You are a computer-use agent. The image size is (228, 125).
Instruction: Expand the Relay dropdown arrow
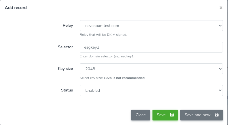(220, 26)
